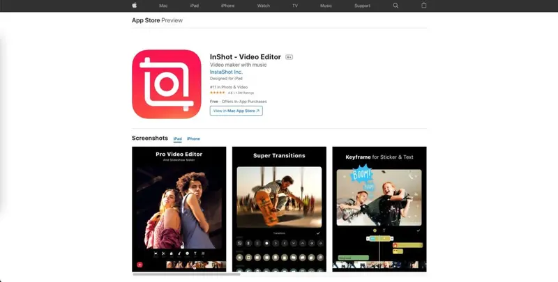
Task: Open the Watch navigation item
Action: click(x=263, y=6)
